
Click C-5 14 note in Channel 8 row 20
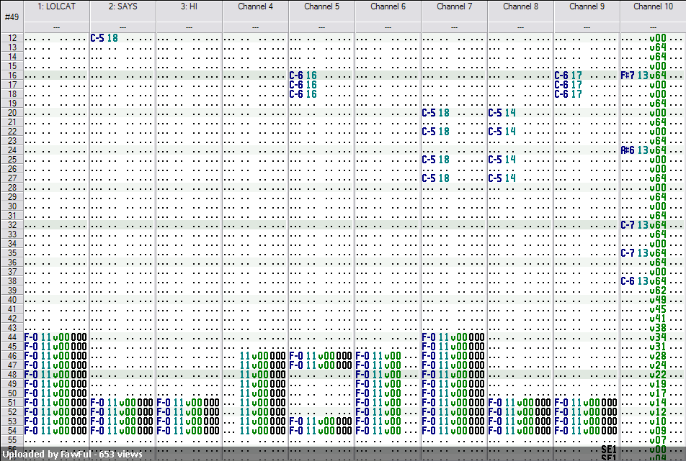coord(502,113)
